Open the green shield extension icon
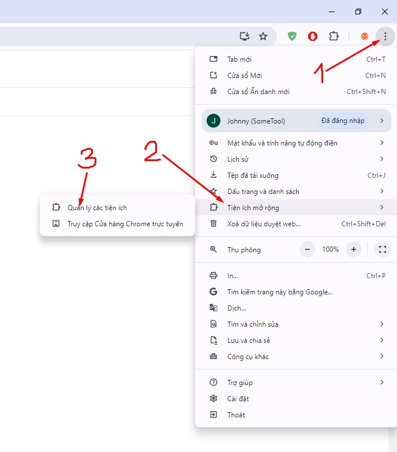Image resolution: width=397 pixels, height=452 pixels. (292, 36)
